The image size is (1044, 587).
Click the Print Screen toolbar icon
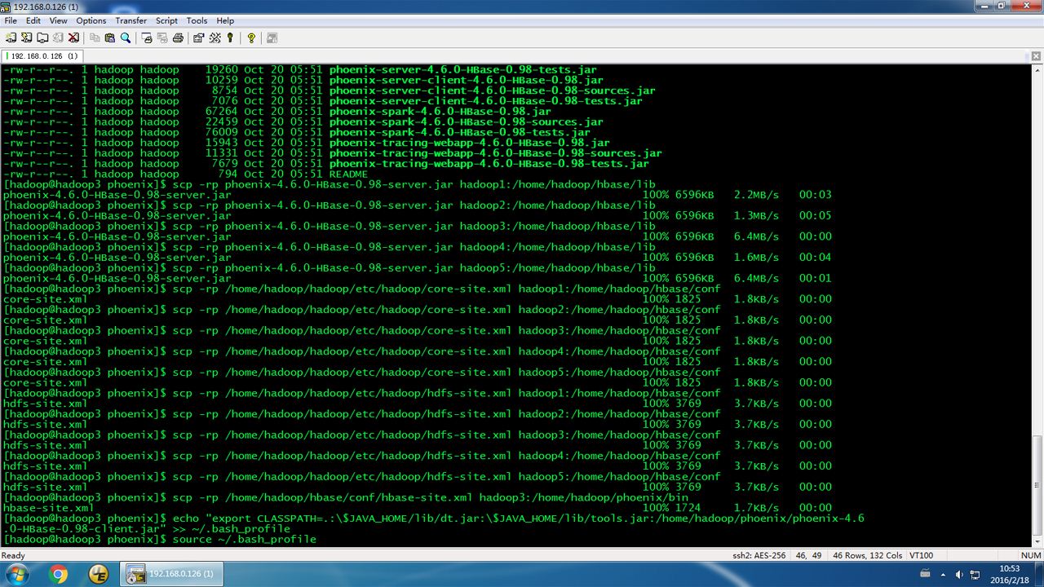(147, 38)
